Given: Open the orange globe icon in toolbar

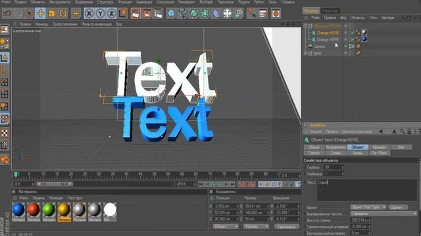Looking at the screenshot, I should tap(276, 13).
